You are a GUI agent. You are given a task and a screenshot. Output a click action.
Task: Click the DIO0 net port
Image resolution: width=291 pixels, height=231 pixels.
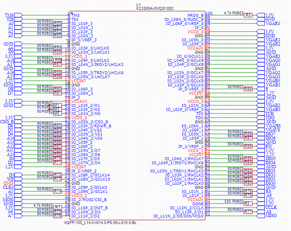[x=261, y=183]
